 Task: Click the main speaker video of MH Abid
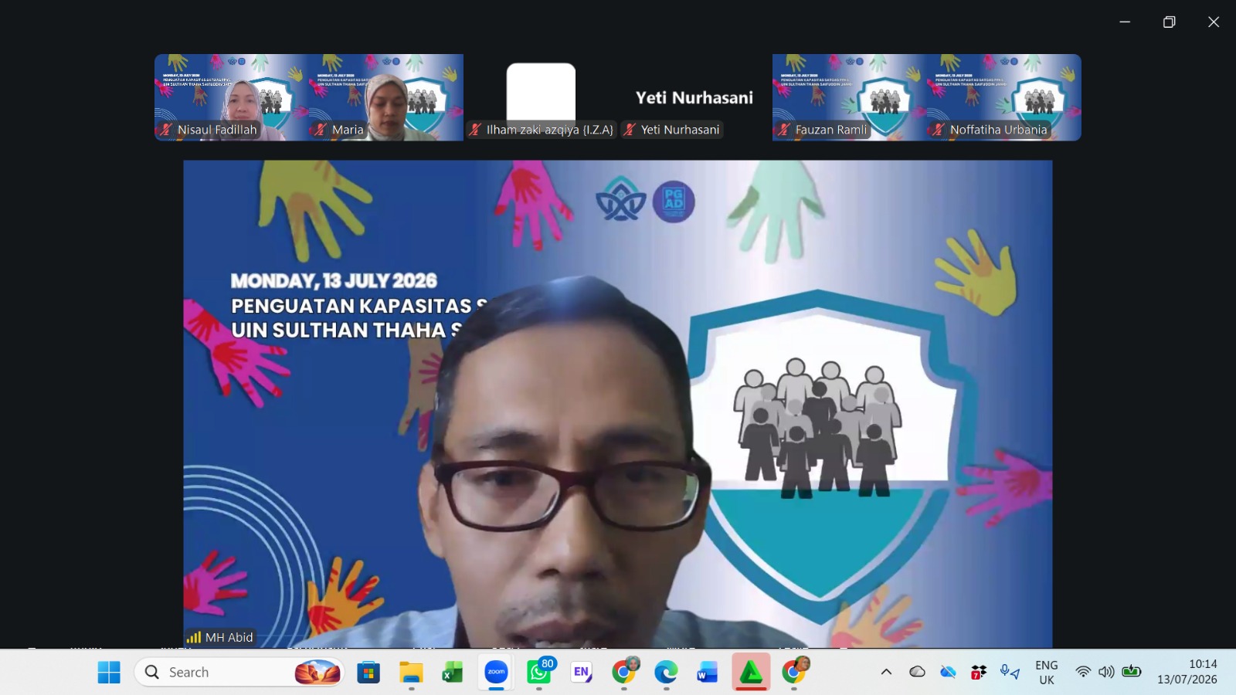[x=618, y=404]
